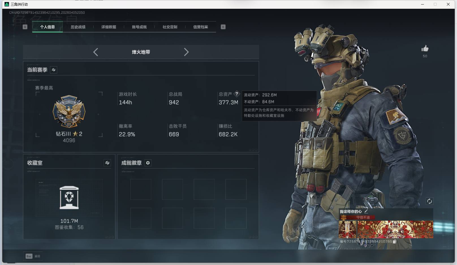Copy the player ID number with copy icon
This screenshot has width=457, height=265.
point(395,242)
